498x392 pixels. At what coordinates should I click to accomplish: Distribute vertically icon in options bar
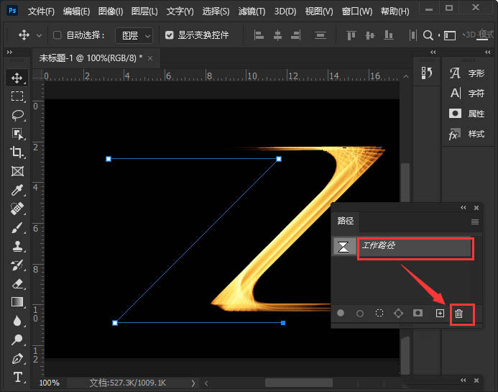321,35
